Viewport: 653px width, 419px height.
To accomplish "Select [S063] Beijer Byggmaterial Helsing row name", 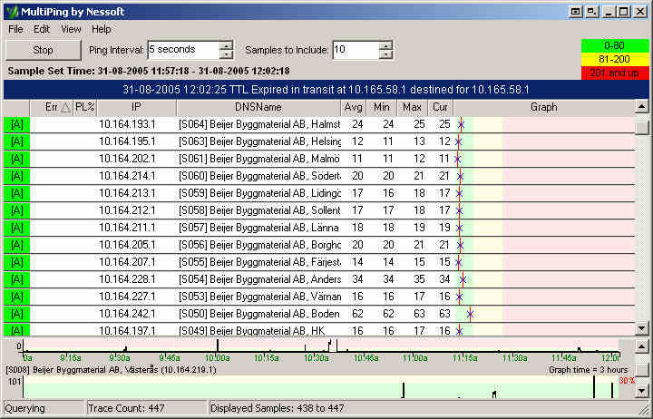I will pyautogui.click(x=259, y=141).
